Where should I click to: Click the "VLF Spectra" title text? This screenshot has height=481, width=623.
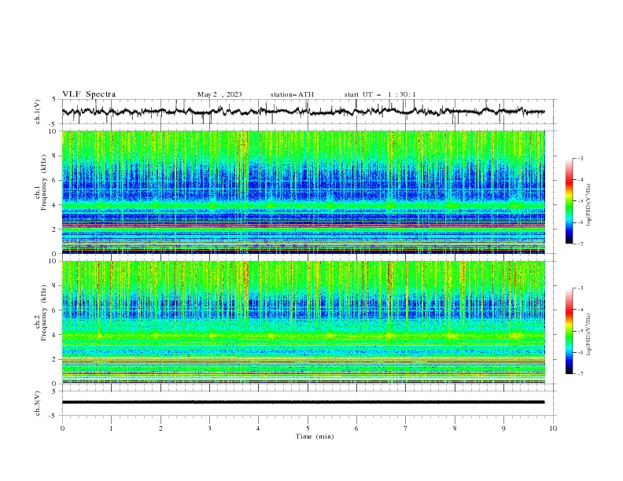pyautogui.click(x=89, y=94)
